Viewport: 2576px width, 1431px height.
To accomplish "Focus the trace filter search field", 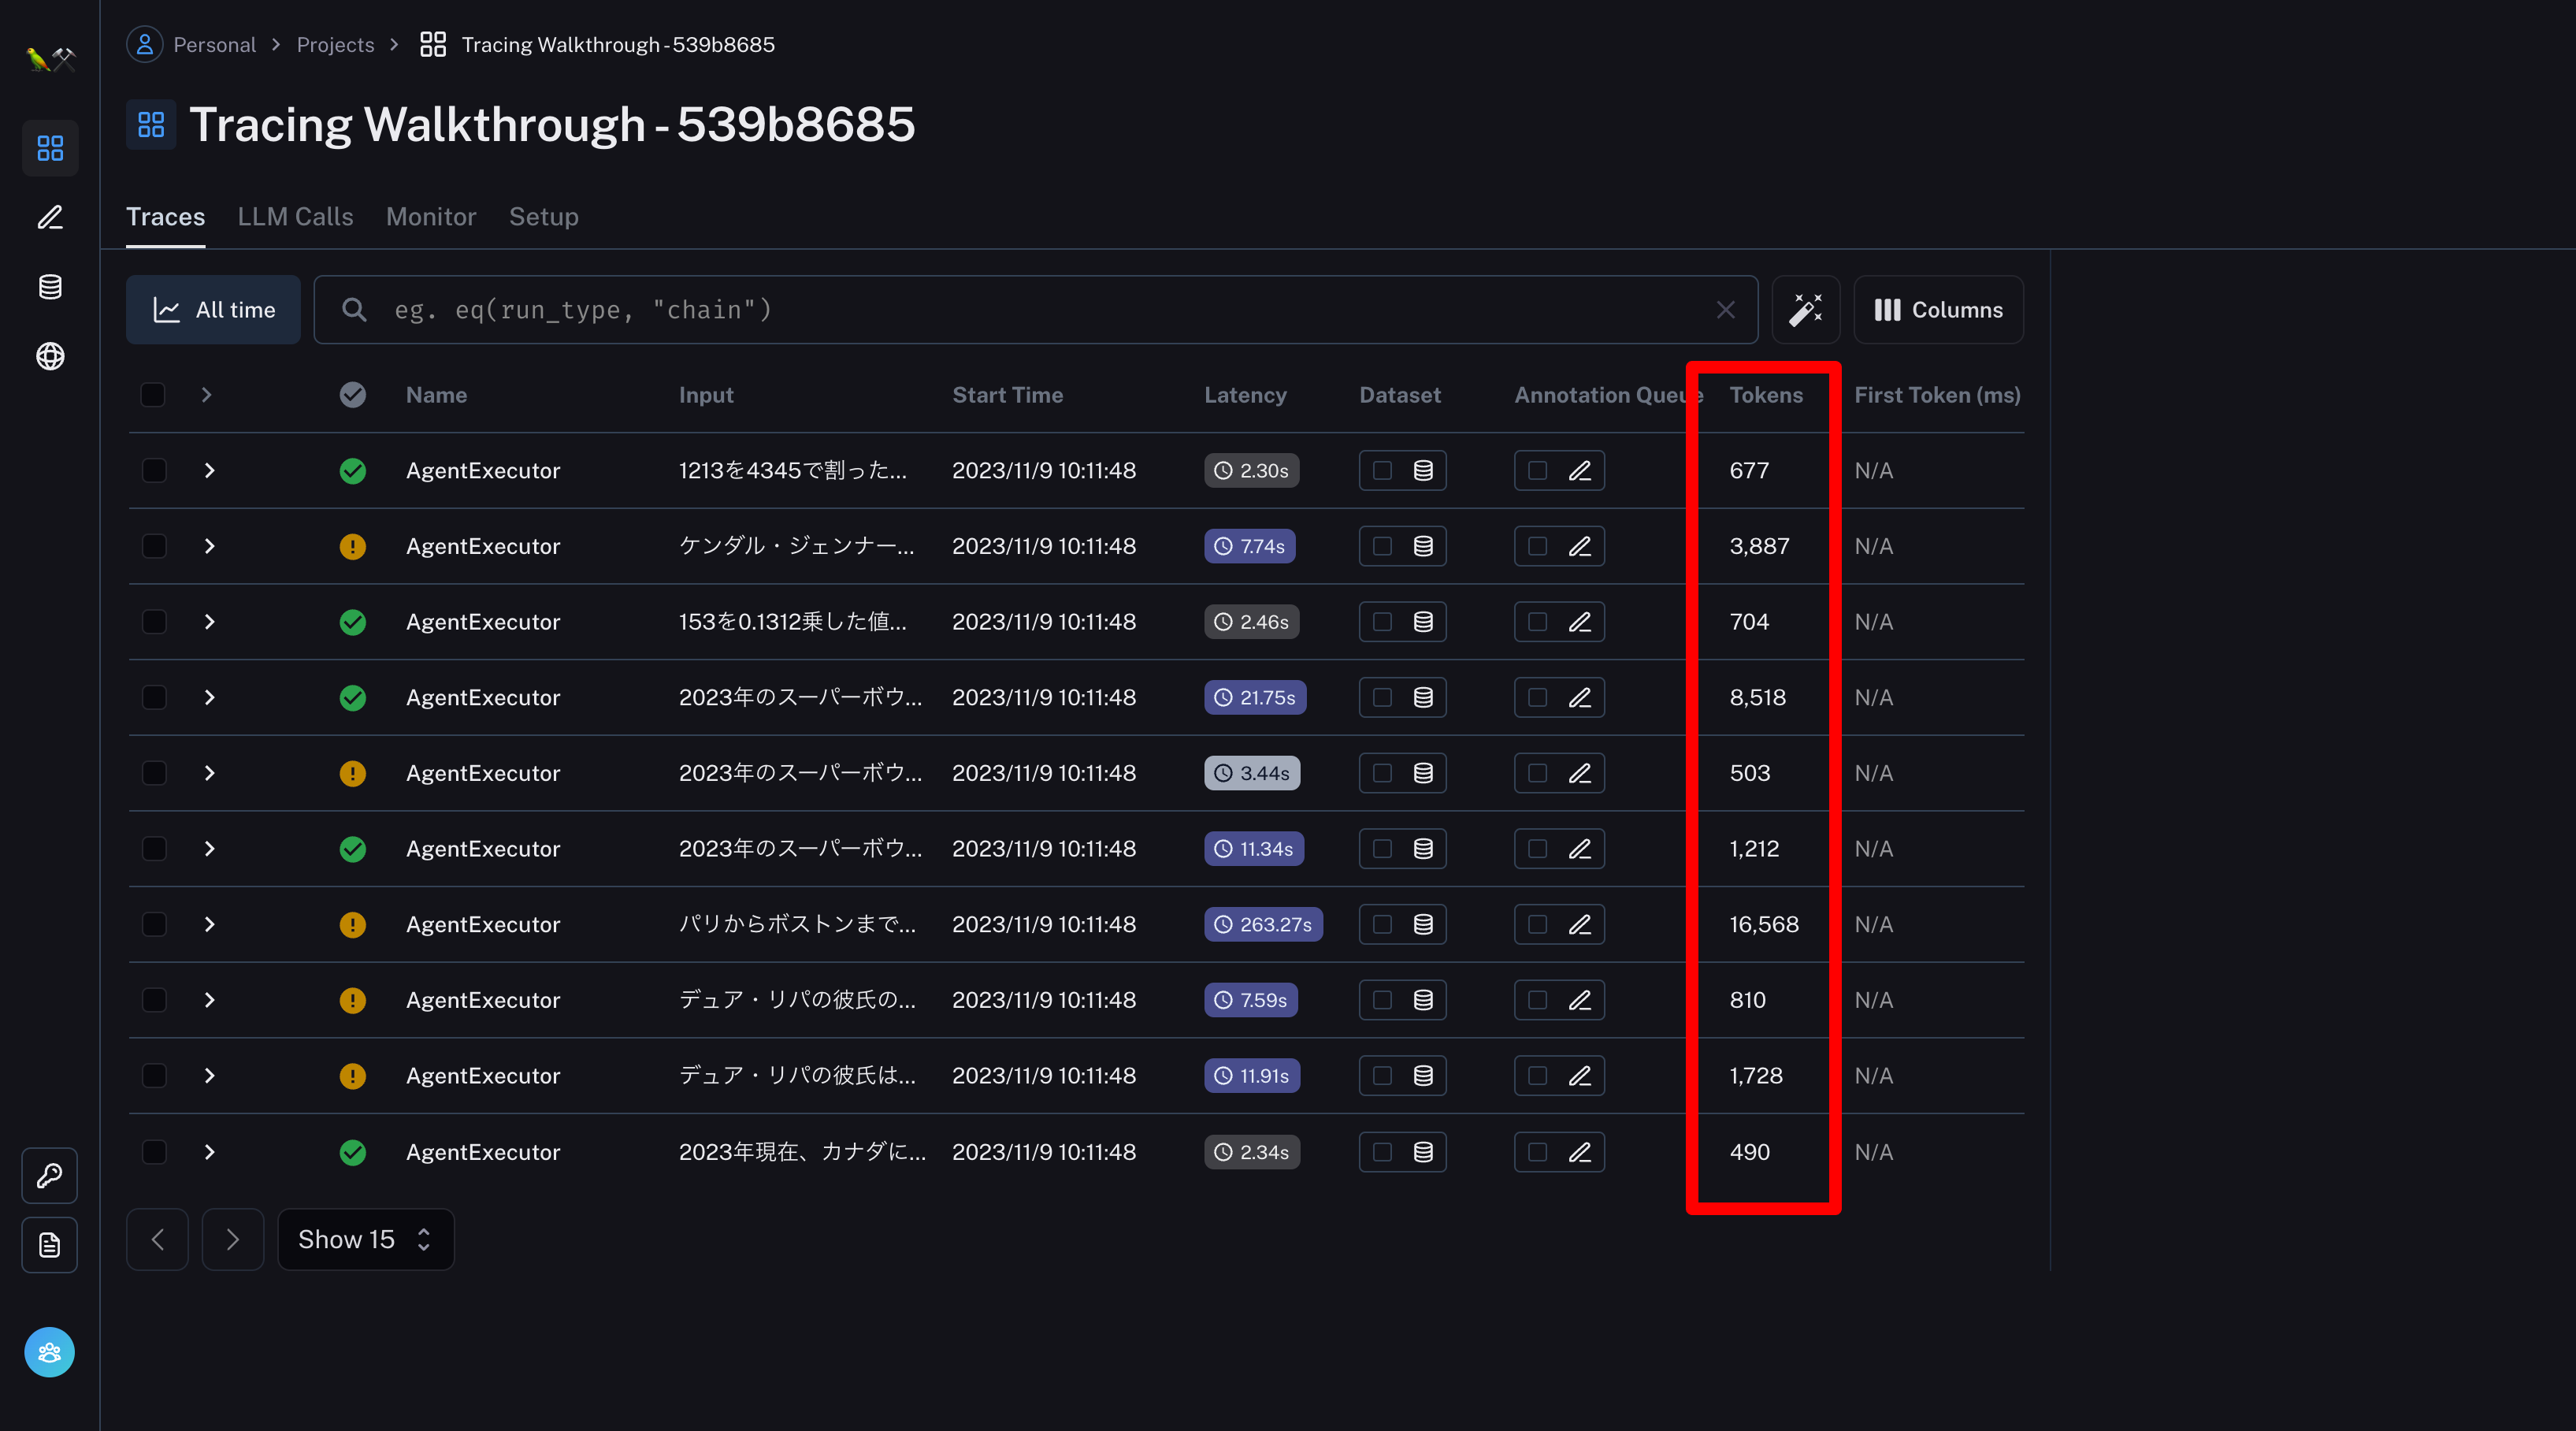I will click(1035, 310).
